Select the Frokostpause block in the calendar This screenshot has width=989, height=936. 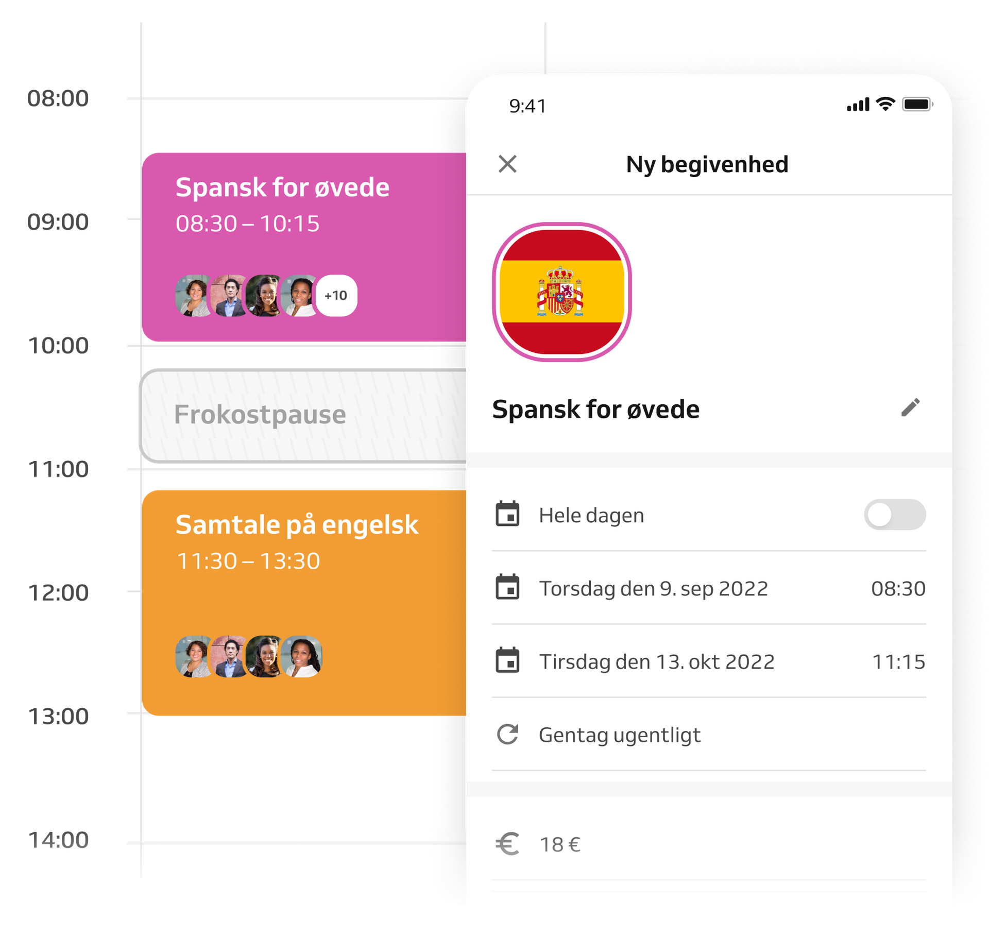[303, 415]
